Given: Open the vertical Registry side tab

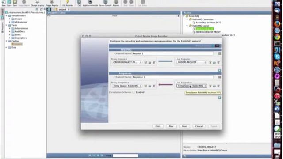Looking at the screenshot, I should coord(2,27).
